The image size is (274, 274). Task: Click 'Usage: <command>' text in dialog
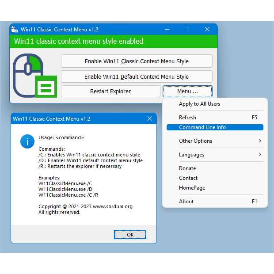(61, 138)
